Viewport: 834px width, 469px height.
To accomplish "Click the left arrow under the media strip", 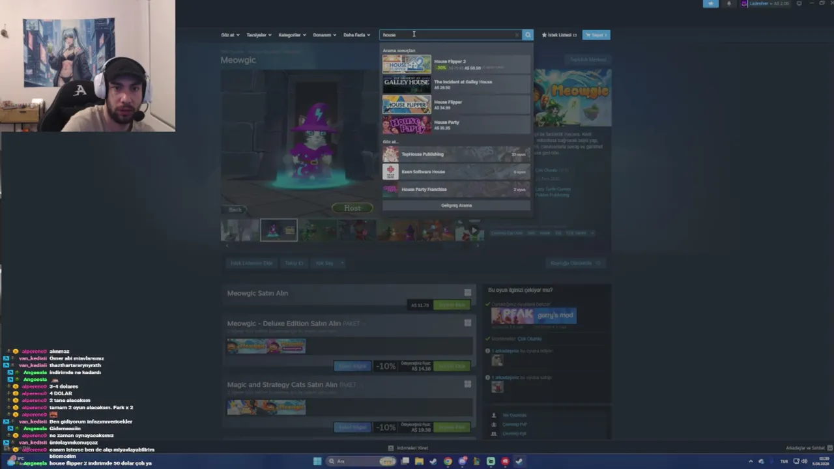I will click(227, 246).
